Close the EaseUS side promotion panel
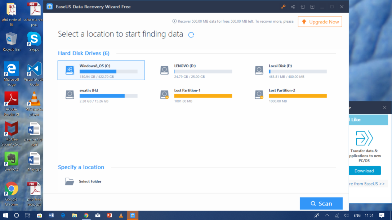The width and height of the screenshot is (392, 220). 384,108
